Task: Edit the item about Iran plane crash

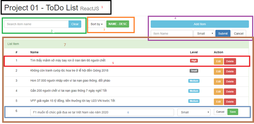Action: coord(219,61)
